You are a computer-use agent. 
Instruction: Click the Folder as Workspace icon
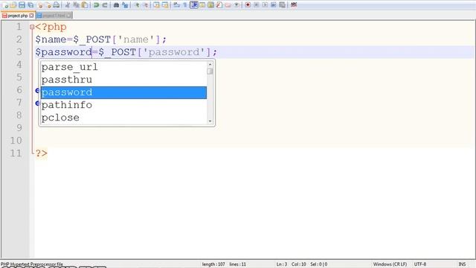coord(228,5)
